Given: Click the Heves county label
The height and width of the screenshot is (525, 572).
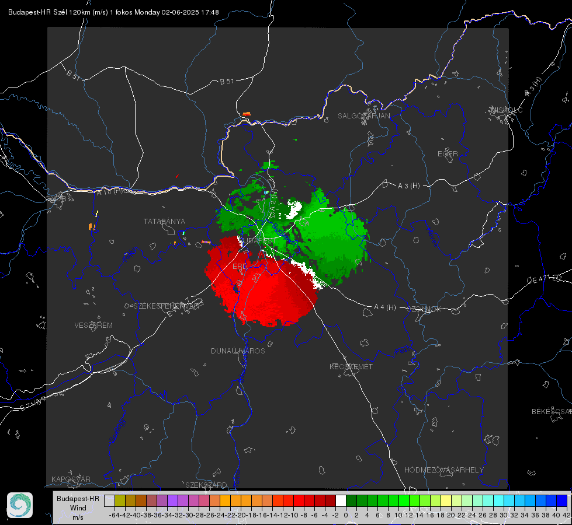Looking at the screenshot, I should point(432,237).
